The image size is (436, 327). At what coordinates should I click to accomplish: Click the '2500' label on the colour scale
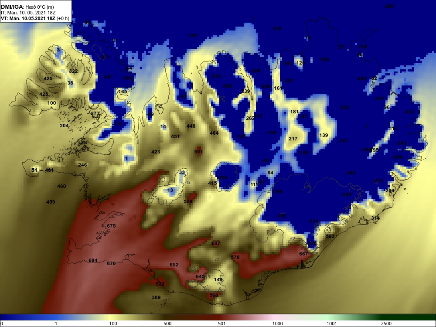tap(386, 324)
